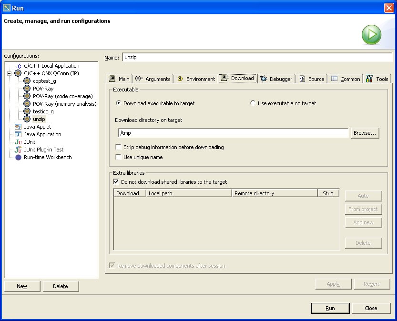Screen dimensions: 397x321
Task: Click the C/C++ Local Application icon
Action: click(x=18, y=66)
